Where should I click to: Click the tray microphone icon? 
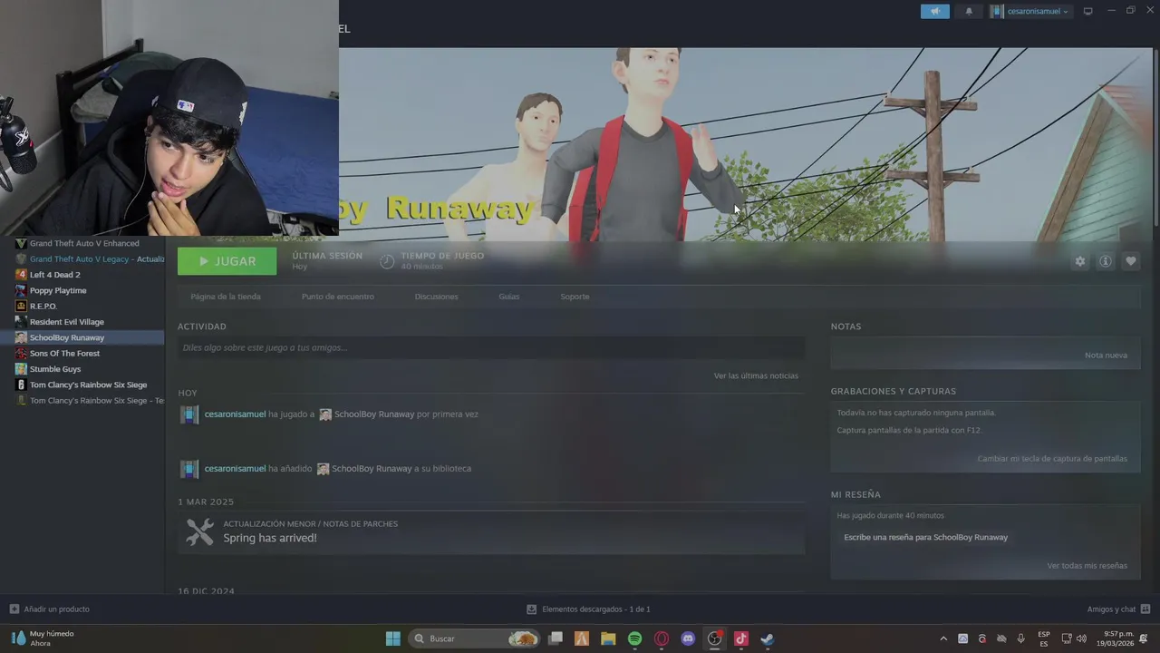(x=1020, y=638)
